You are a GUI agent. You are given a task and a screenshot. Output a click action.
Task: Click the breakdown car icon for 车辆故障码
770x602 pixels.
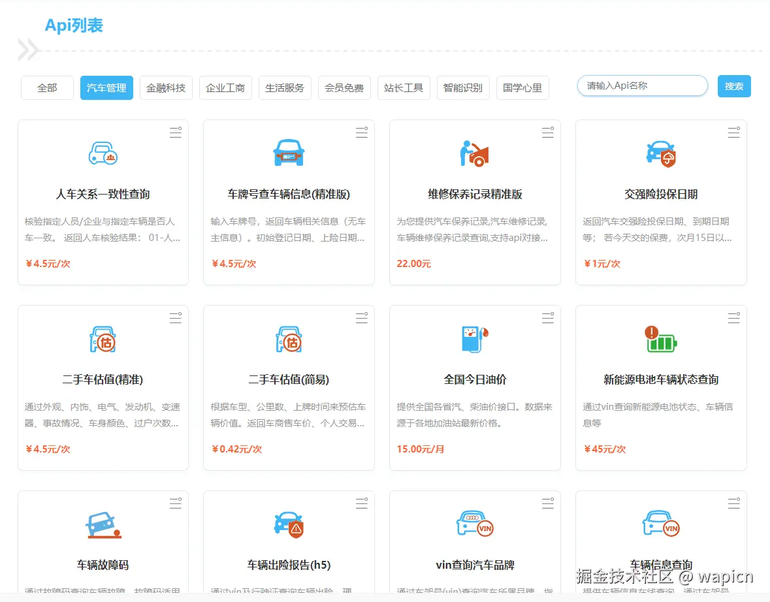click(x=103, y=524)
